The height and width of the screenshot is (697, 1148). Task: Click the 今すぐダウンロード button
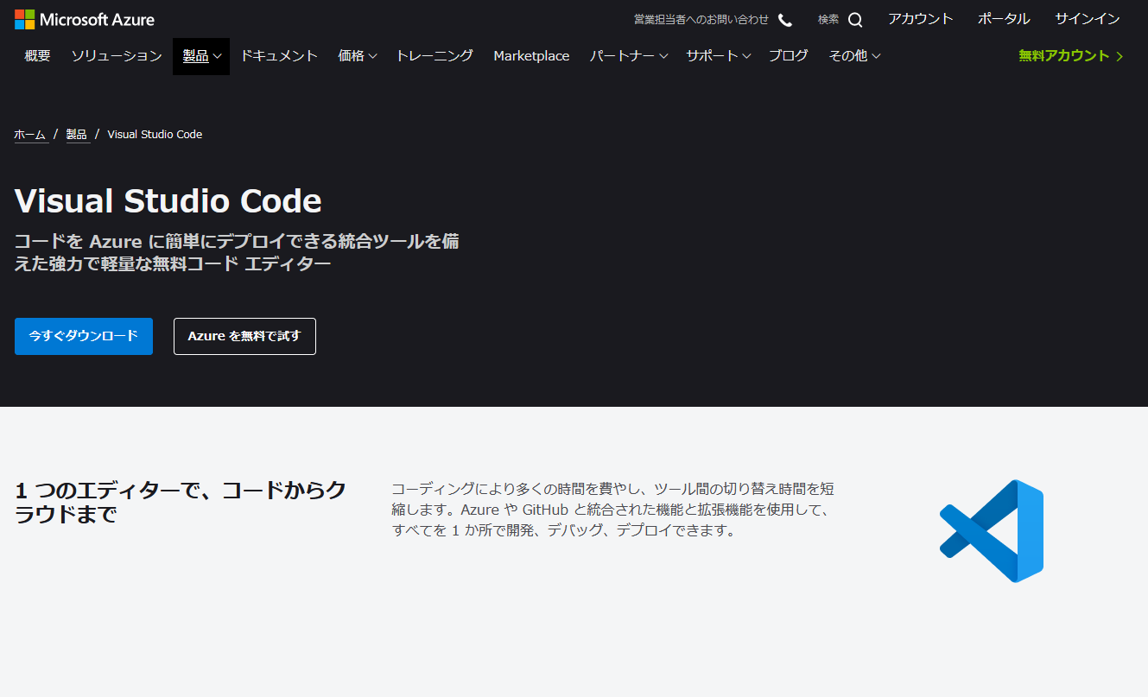click(84, 336)
